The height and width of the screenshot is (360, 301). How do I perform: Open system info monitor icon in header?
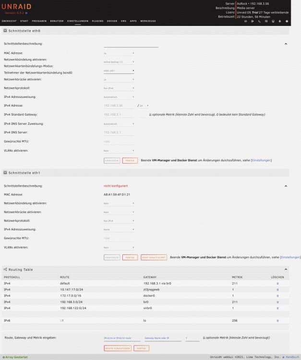point(273,21)
